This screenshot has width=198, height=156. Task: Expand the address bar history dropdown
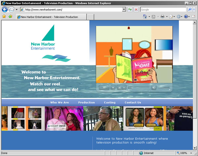124,10
